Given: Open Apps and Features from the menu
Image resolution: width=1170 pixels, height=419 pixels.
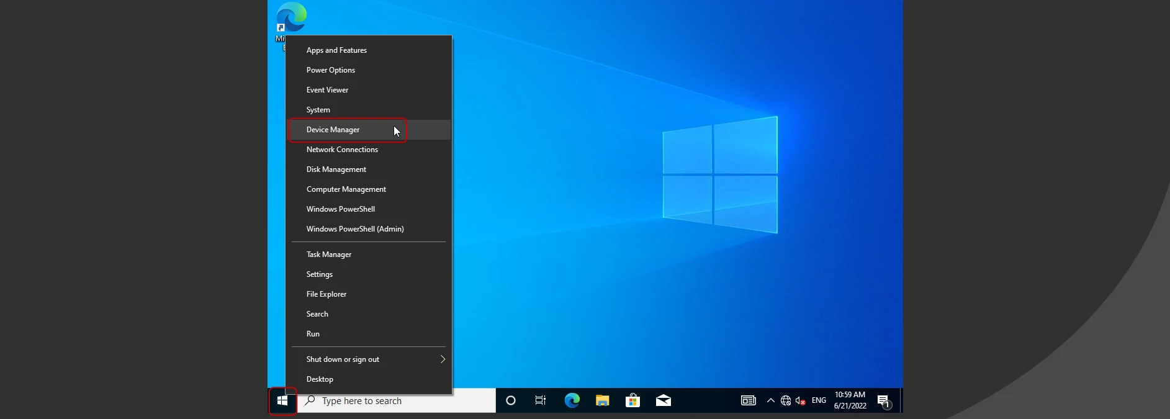Looking at the screenshot, I should coord(369,50).
